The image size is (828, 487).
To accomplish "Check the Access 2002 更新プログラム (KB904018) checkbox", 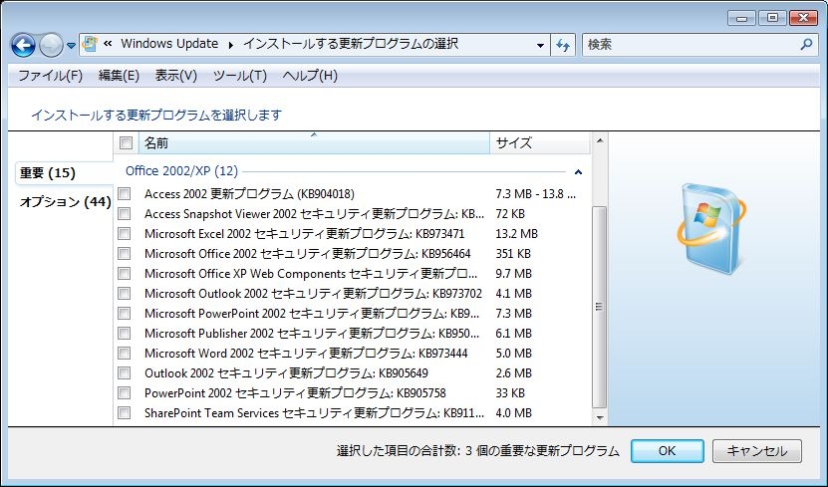I will (125, 193).
